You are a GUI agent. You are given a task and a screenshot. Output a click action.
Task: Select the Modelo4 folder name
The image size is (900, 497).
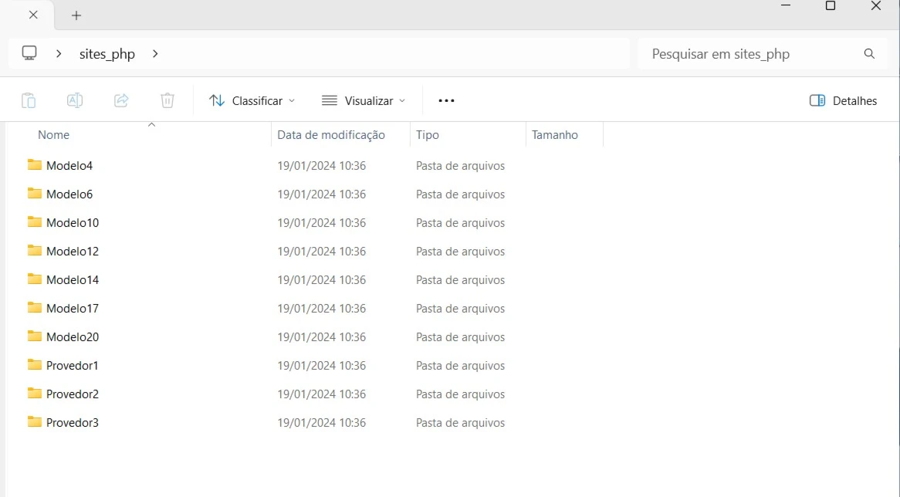click(69, 165)
